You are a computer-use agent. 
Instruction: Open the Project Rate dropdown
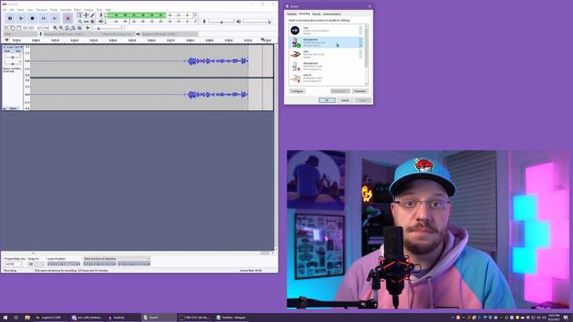click(x=13, y=264)
